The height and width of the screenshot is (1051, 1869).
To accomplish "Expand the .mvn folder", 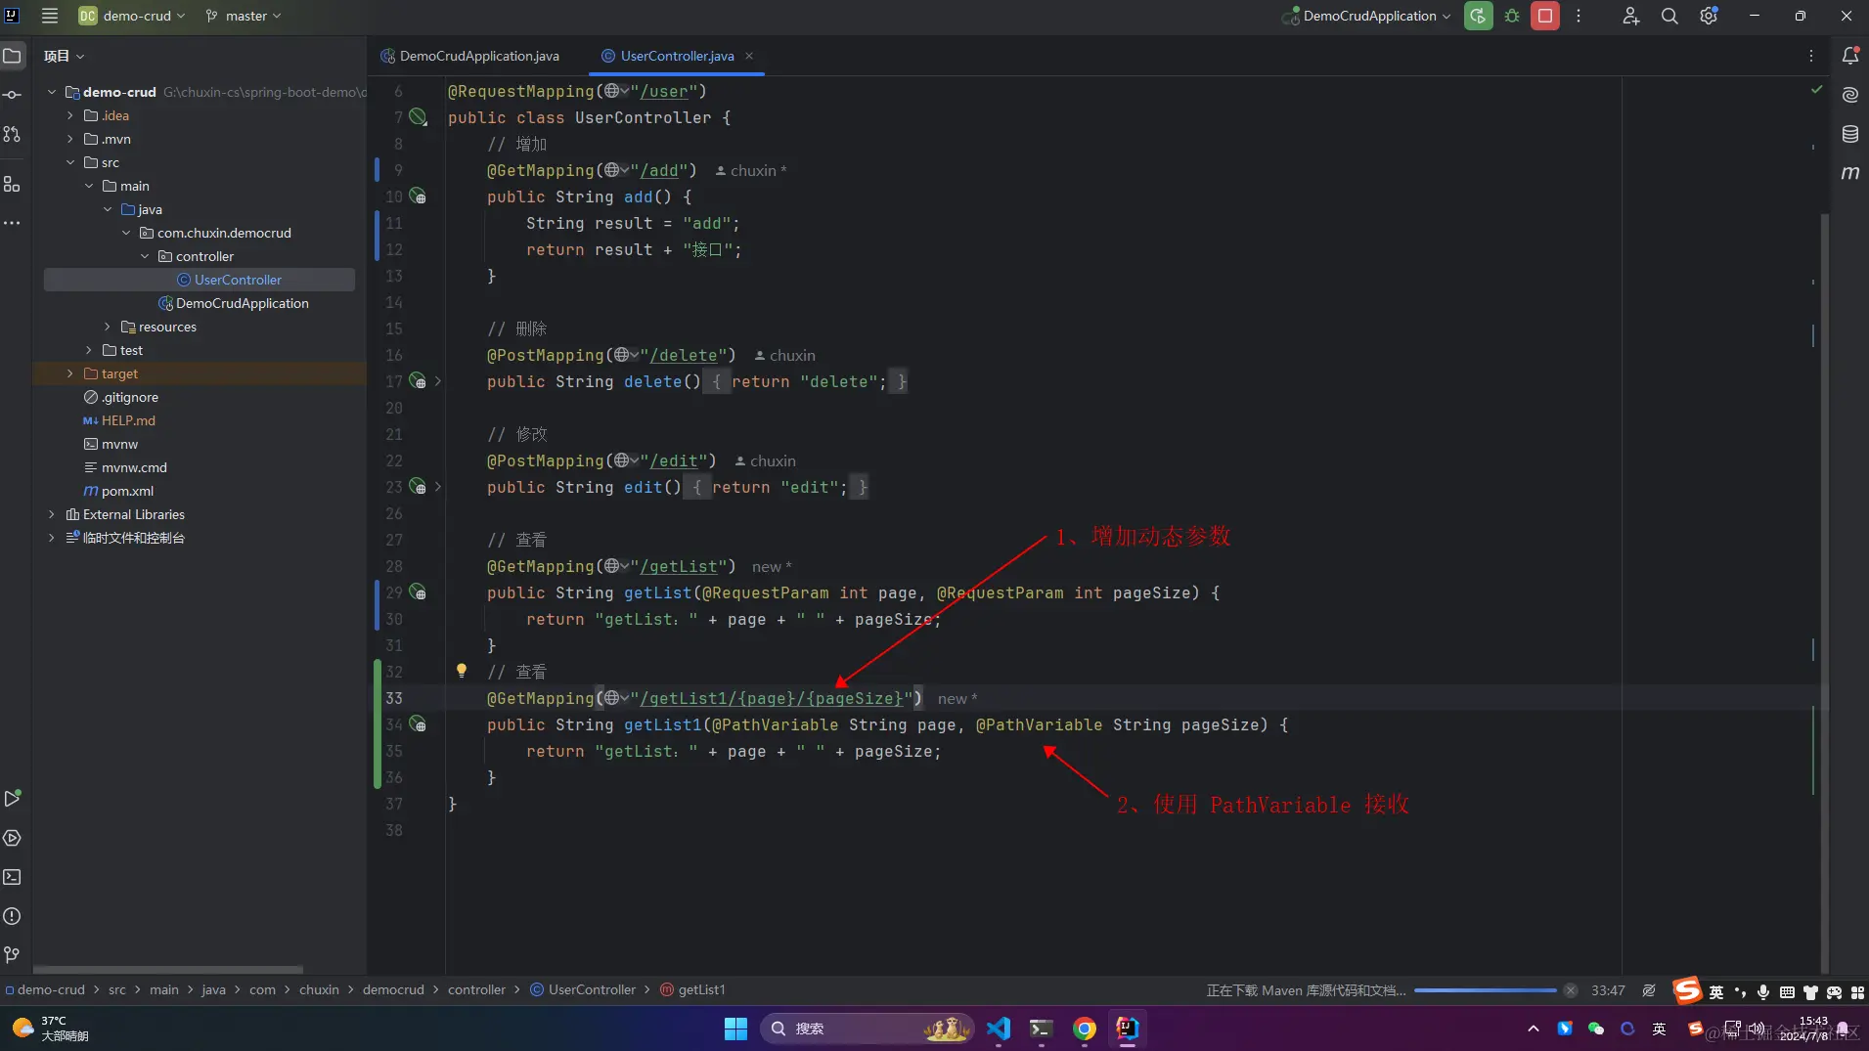I will tap(69, 139).
